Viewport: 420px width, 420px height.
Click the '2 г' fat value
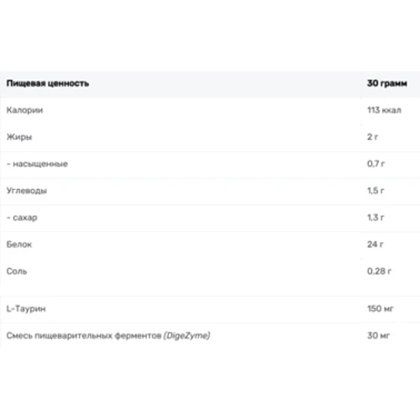point(372,137)
